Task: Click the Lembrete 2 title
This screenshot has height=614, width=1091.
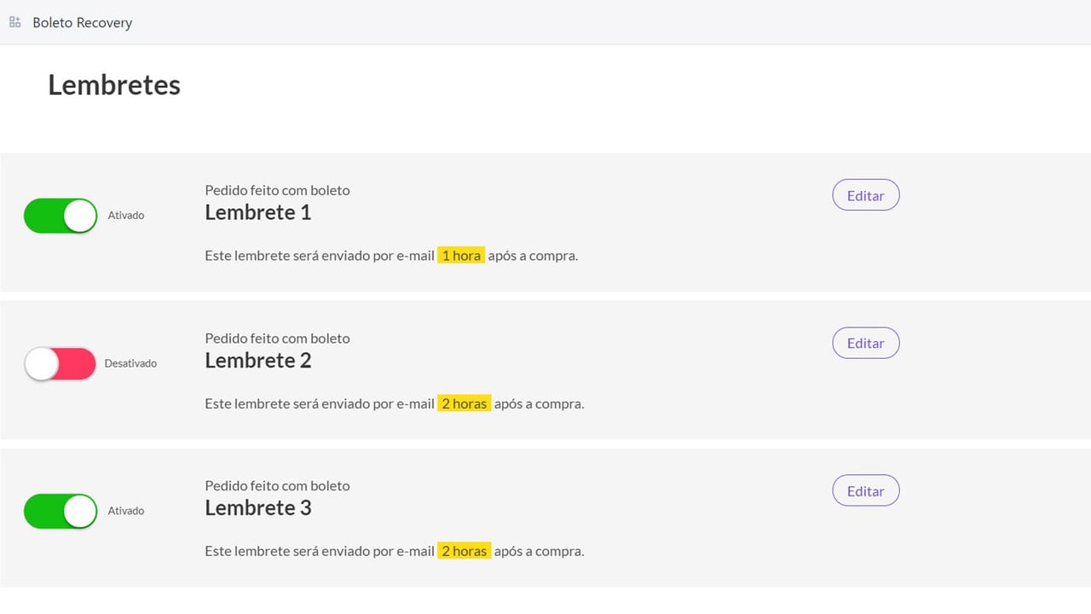Action: tap(258, 360)
